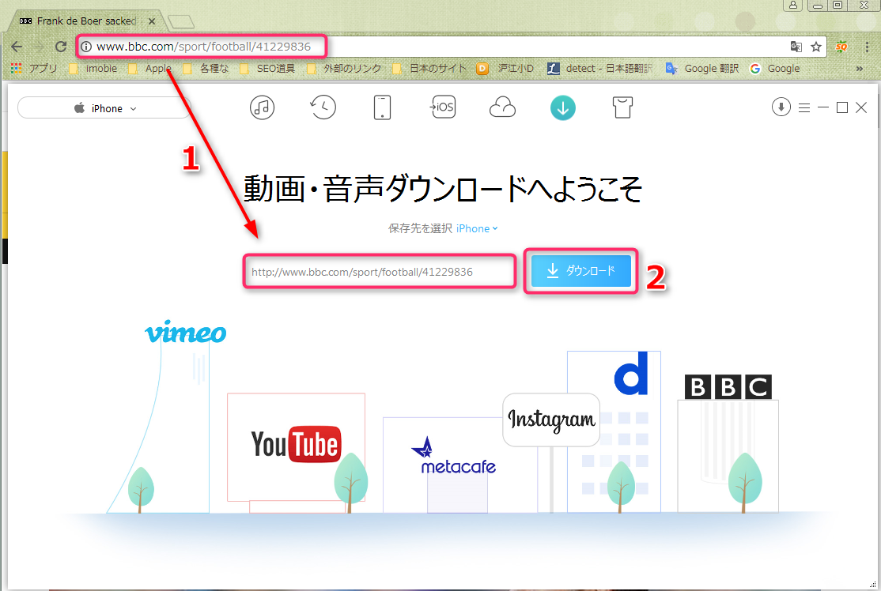
Task: Open the move-to-iOS icon
Action: pyautogui.click(x=443, y=107)
